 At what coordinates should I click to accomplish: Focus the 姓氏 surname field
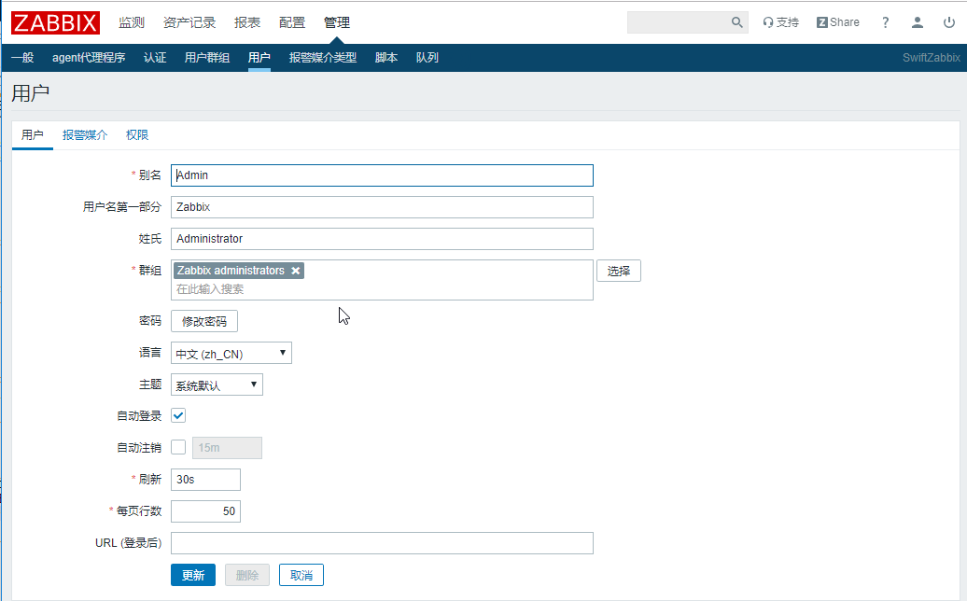(382, 239)
